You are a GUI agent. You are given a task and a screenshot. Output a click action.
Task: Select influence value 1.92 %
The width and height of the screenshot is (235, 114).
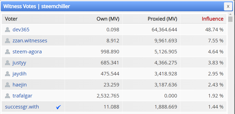pyautogui.click(x=216, y=96)
